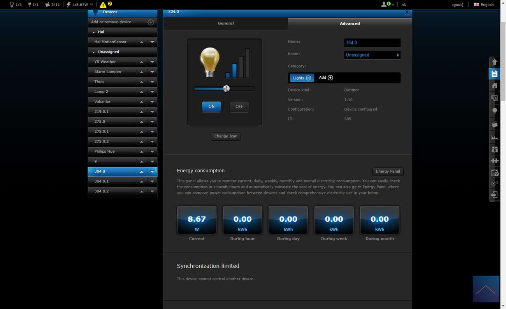
Task: Switch to the General tab
Action: point(225,23)
